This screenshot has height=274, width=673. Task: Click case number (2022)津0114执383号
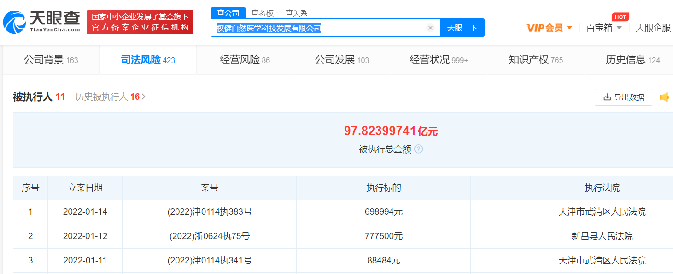pyautogui.click(x=210, y=212)
